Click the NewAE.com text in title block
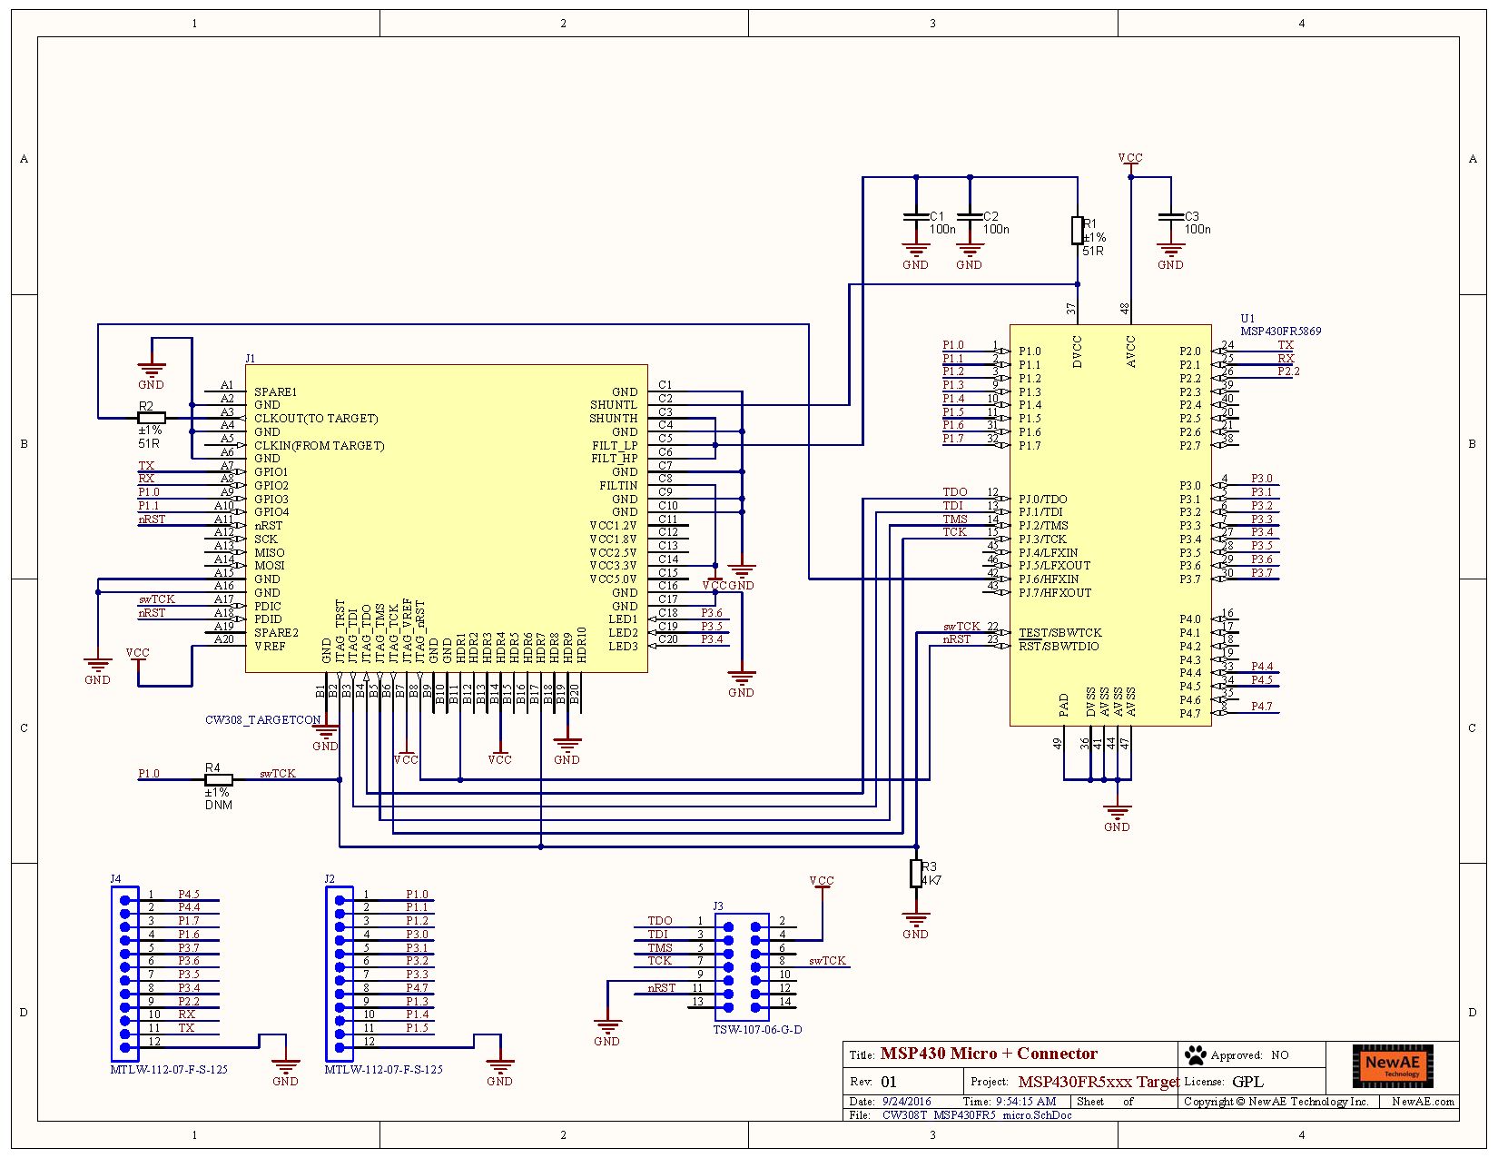 coord(1422,1102)
